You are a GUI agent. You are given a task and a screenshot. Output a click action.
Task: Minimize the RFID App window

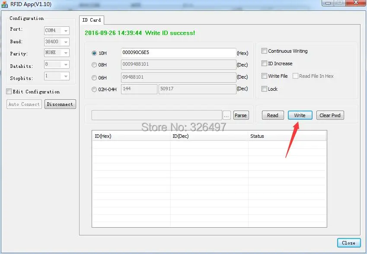point(328,3)
